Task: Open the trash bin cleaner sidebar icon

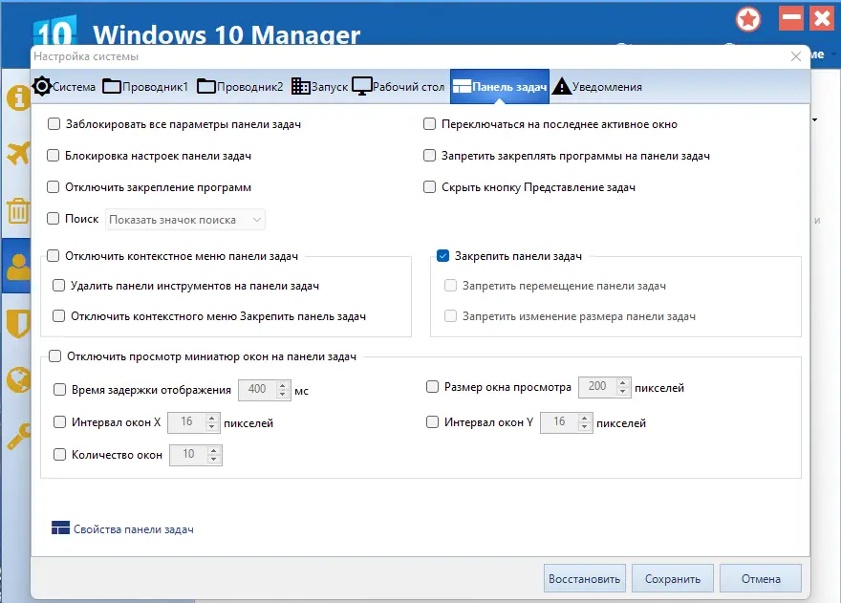Action: pos(18,211)
